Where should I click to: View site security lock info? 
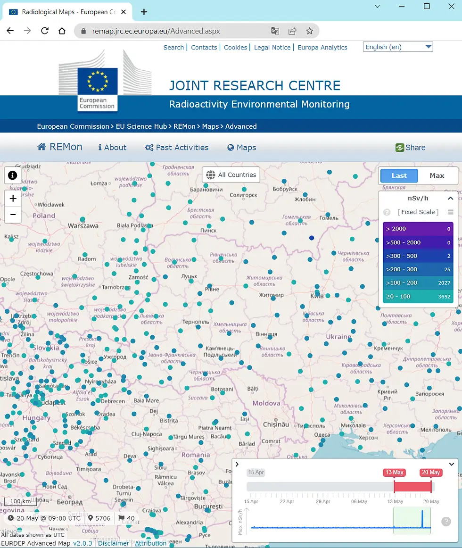[83, 31]
